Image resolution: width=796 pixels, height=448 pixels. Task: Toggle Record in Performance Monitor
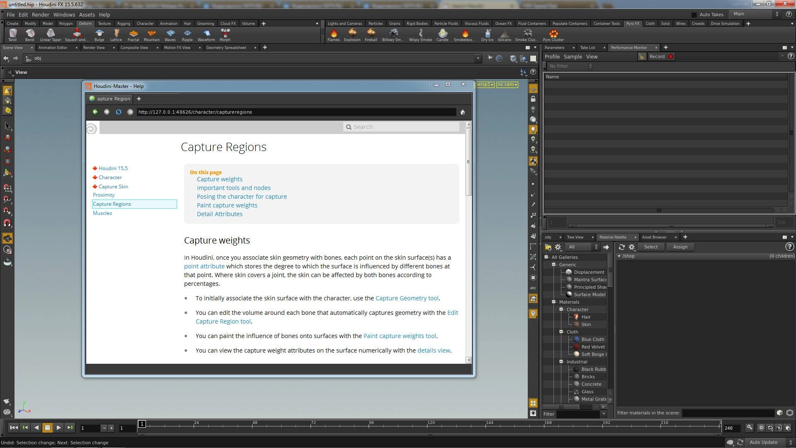(661, 56)
